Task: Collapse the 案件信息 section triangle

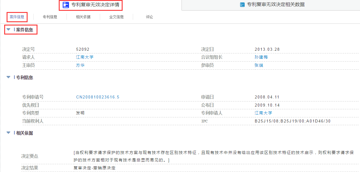Action: click(x=8, y=30)
